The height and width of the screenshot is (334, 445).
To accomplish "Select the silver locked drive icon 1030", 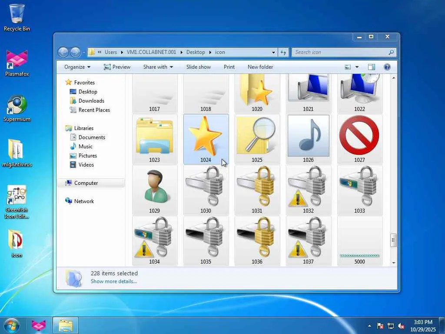I will pyautogui.click(x=206, y=190).
